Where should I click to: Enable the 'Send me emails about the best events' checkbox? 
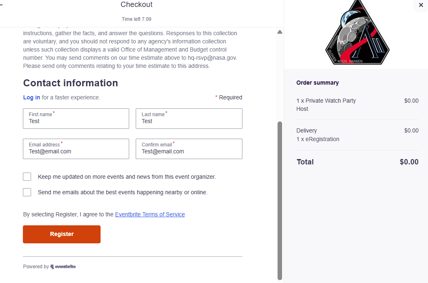[x=27, y=192]
